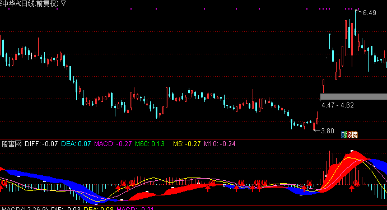Click the brown 榜 ranking badge

point(354,135)
